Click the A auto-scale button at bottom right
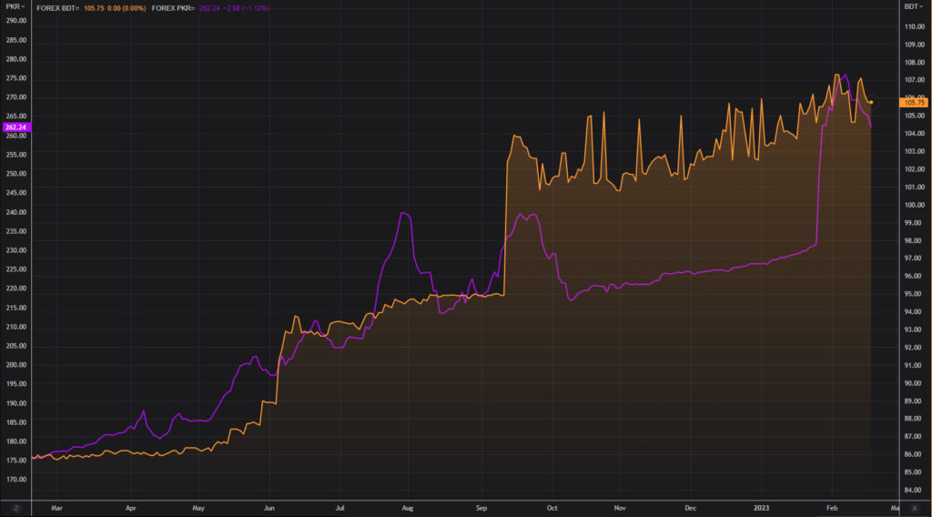Viewport: 932px width, 517px height. pyautogui.click(x=915, y=506)
